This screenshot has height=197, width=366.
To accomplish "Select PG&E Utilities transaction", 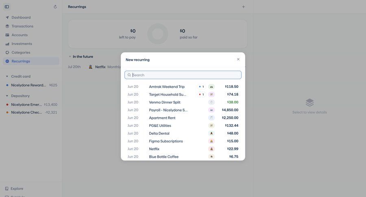I will pyautogui.click(x=183, y=126).
